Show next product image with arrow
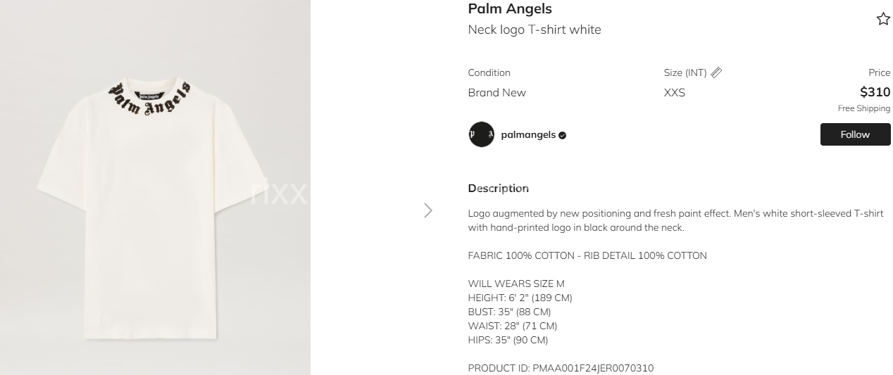This screenshot has height=375, width=893. click(x=428, y=210)
